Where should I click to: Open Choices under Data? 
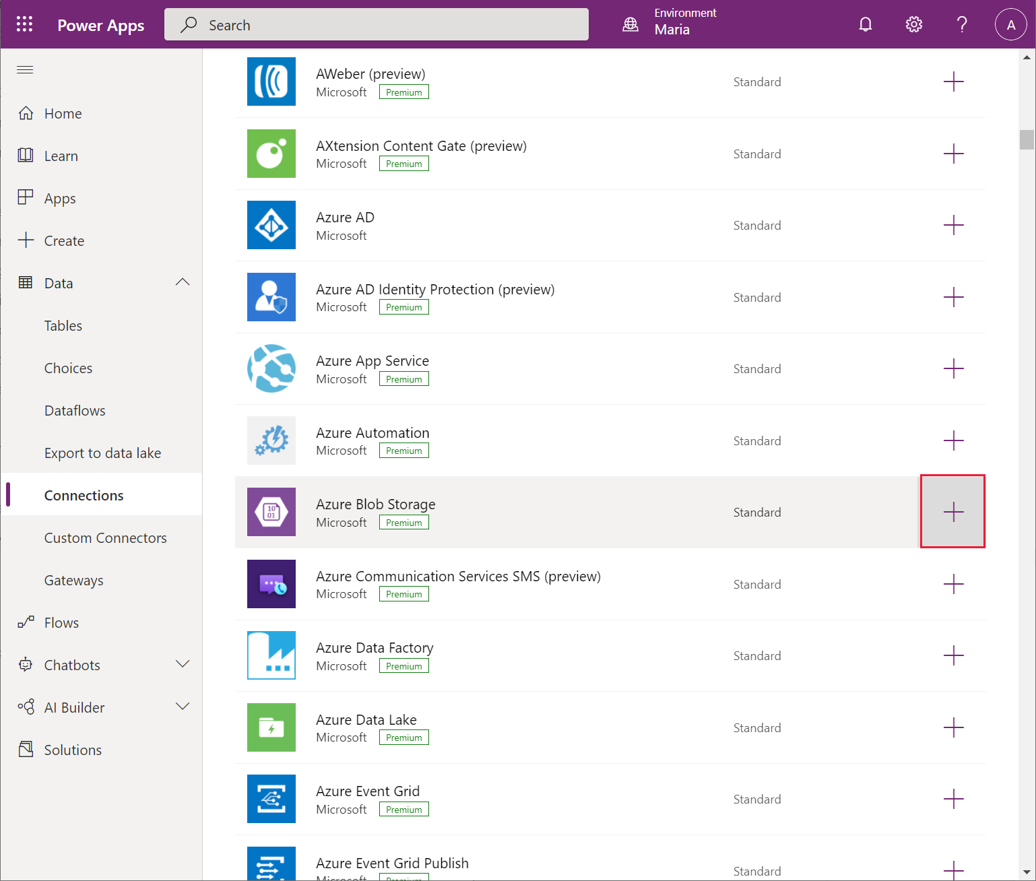click(101, 368)
